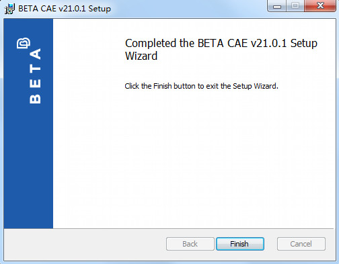Close the setup window with the X

(x=320, y=5)
